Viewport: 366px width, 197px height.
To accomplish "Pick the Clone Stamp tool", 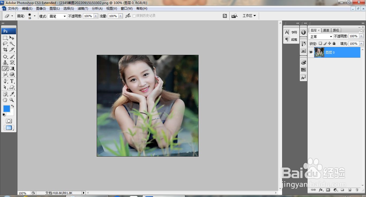I will pyautogui.click(x=5, y=62).
